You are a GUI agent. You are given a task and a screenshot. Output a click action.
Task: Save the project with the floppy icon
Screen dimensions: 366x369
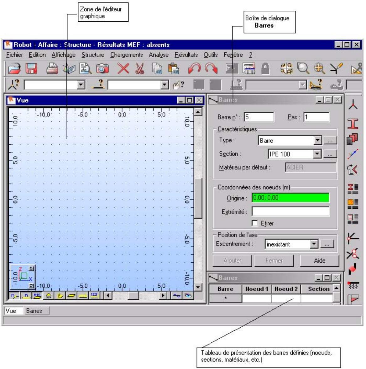[32, 69]
